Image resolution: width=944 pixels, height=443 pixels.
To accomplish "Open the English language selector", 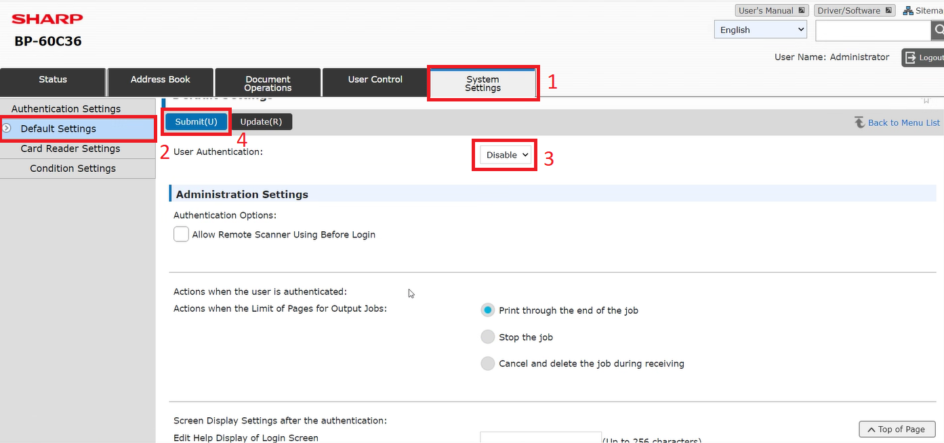I will 760,29.
